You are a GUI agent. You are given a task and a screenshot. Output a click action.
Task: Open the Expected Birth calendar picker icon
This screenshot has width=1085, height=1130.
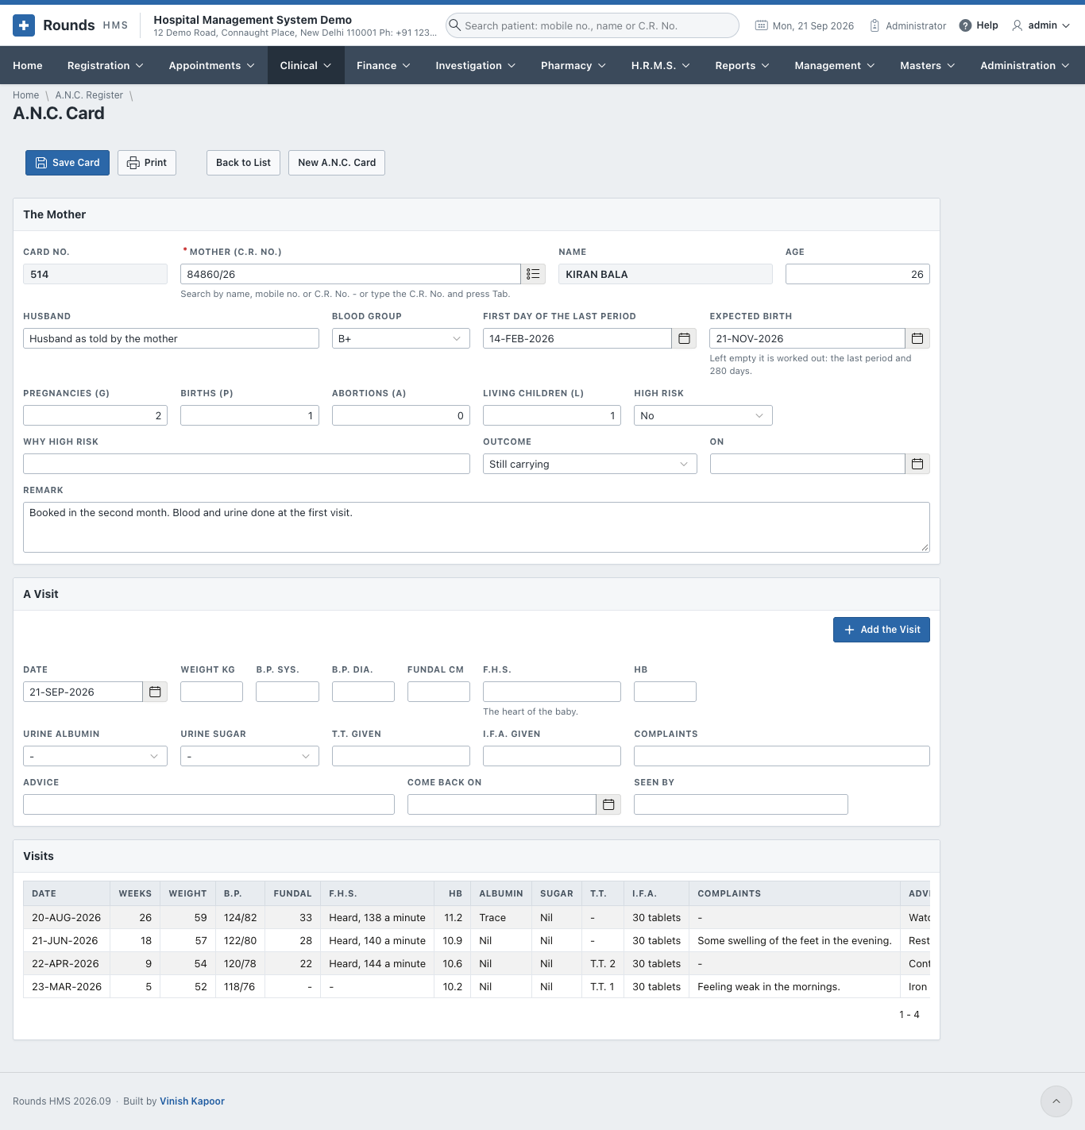[x=917, y=338]
